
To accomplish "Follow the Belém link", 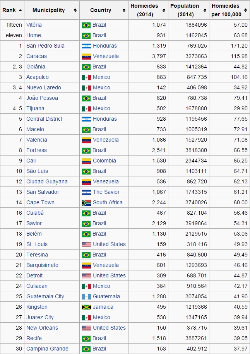I will (34, 234).
